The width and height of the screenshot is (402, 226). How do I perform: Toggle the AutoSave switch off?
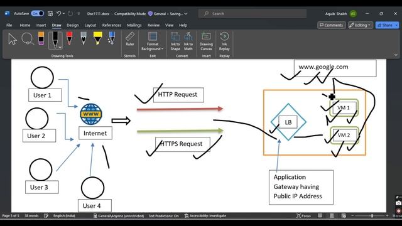coord(38,14)
